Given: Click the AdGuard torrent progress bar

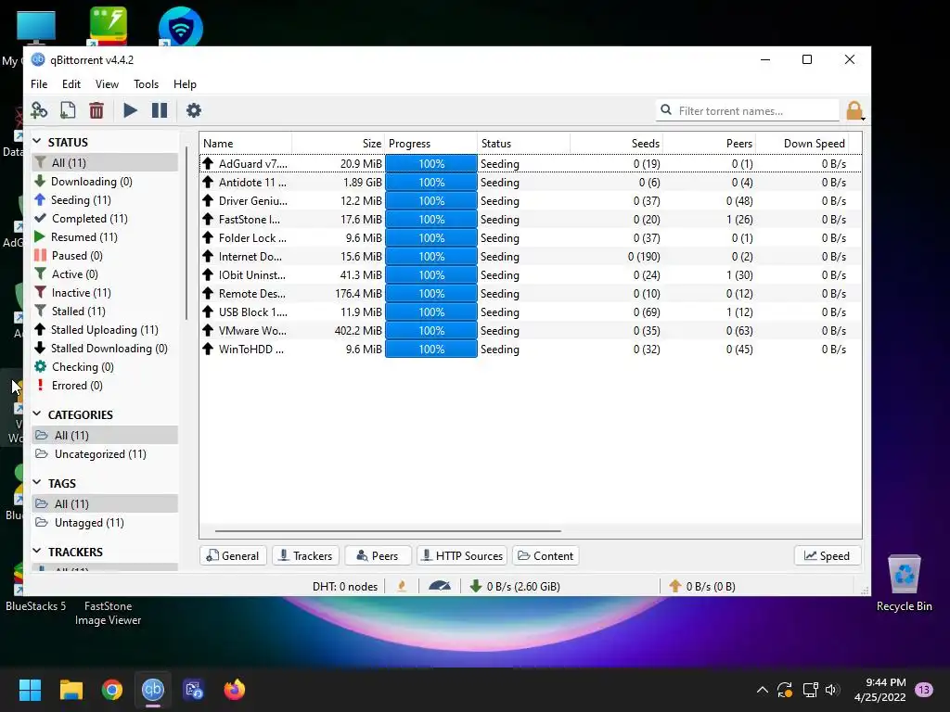Looking at the screenshot, I should pos(431,163).
